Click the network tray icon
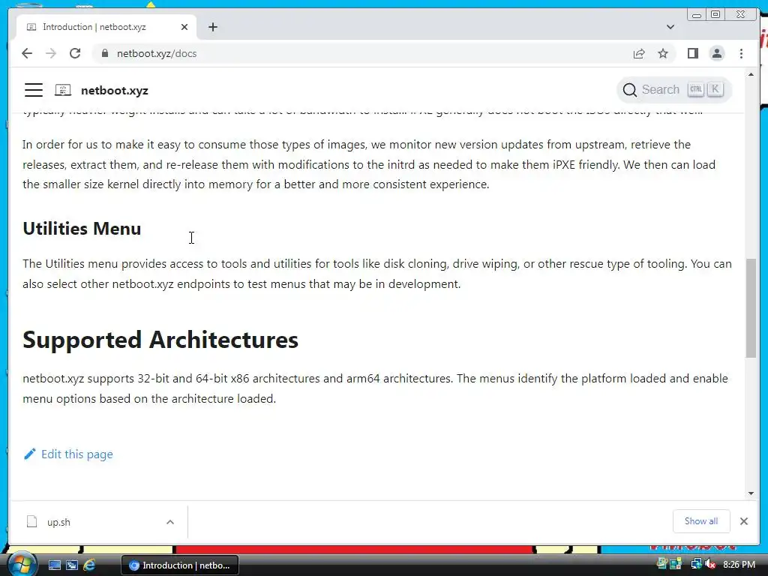This screenshot has height=576, width=768. 695,564
